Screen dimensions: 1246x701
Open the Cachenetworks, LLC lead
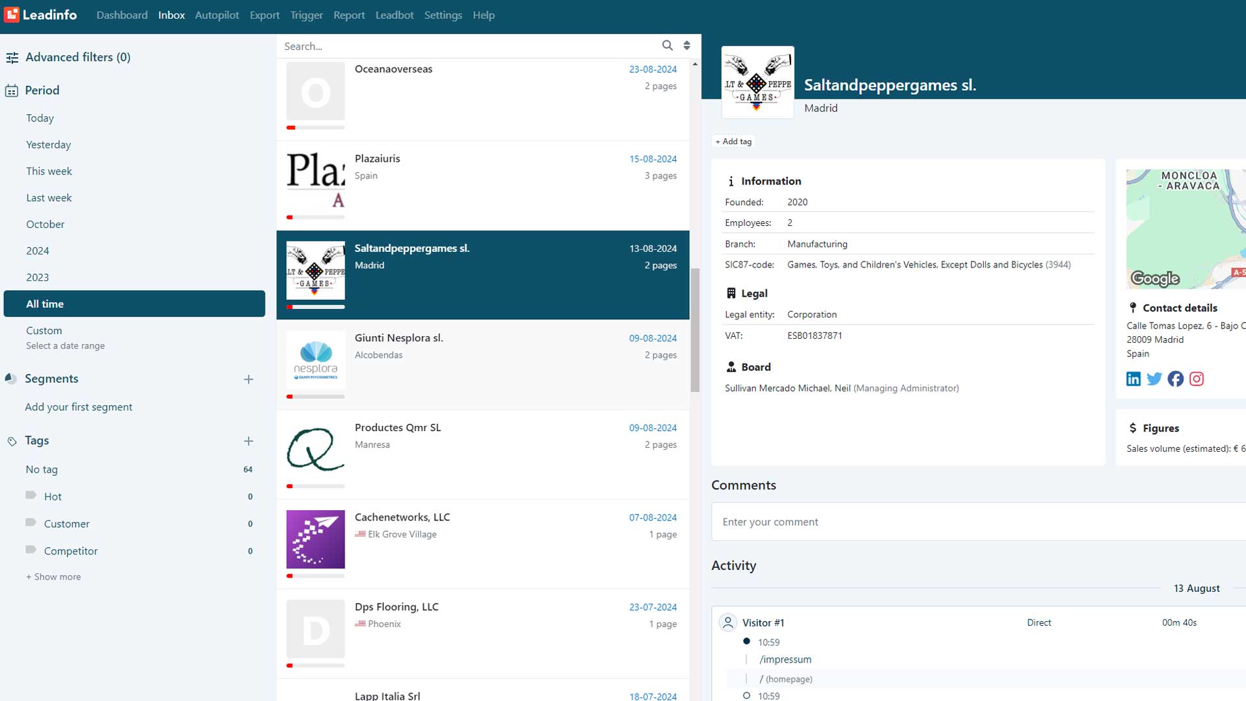click(483, 544)
